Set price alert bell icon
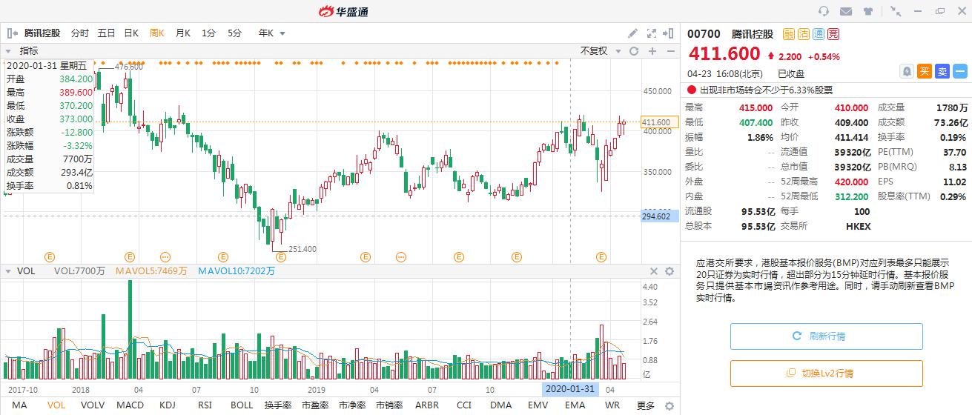 point(906,71)
